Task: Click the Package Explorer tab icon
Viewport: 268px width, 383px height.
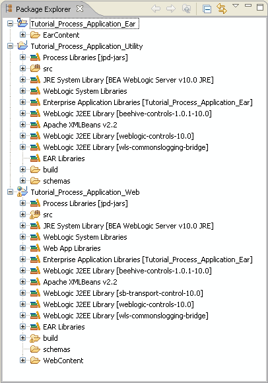Action: coord(9,9)
